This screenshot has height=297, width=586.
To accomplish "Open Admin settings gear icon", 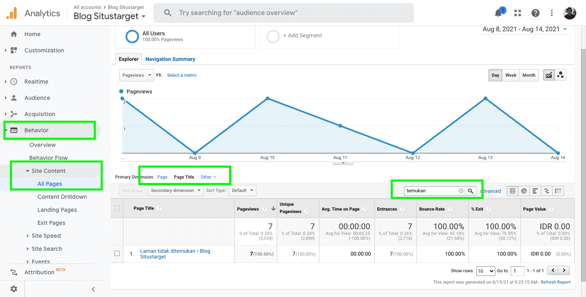I will [x=14, y=289].
